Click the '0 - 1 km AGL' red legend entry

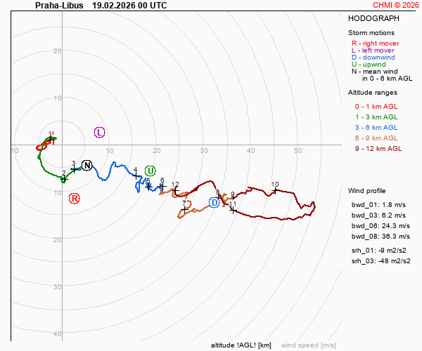[x=376, y=106]
